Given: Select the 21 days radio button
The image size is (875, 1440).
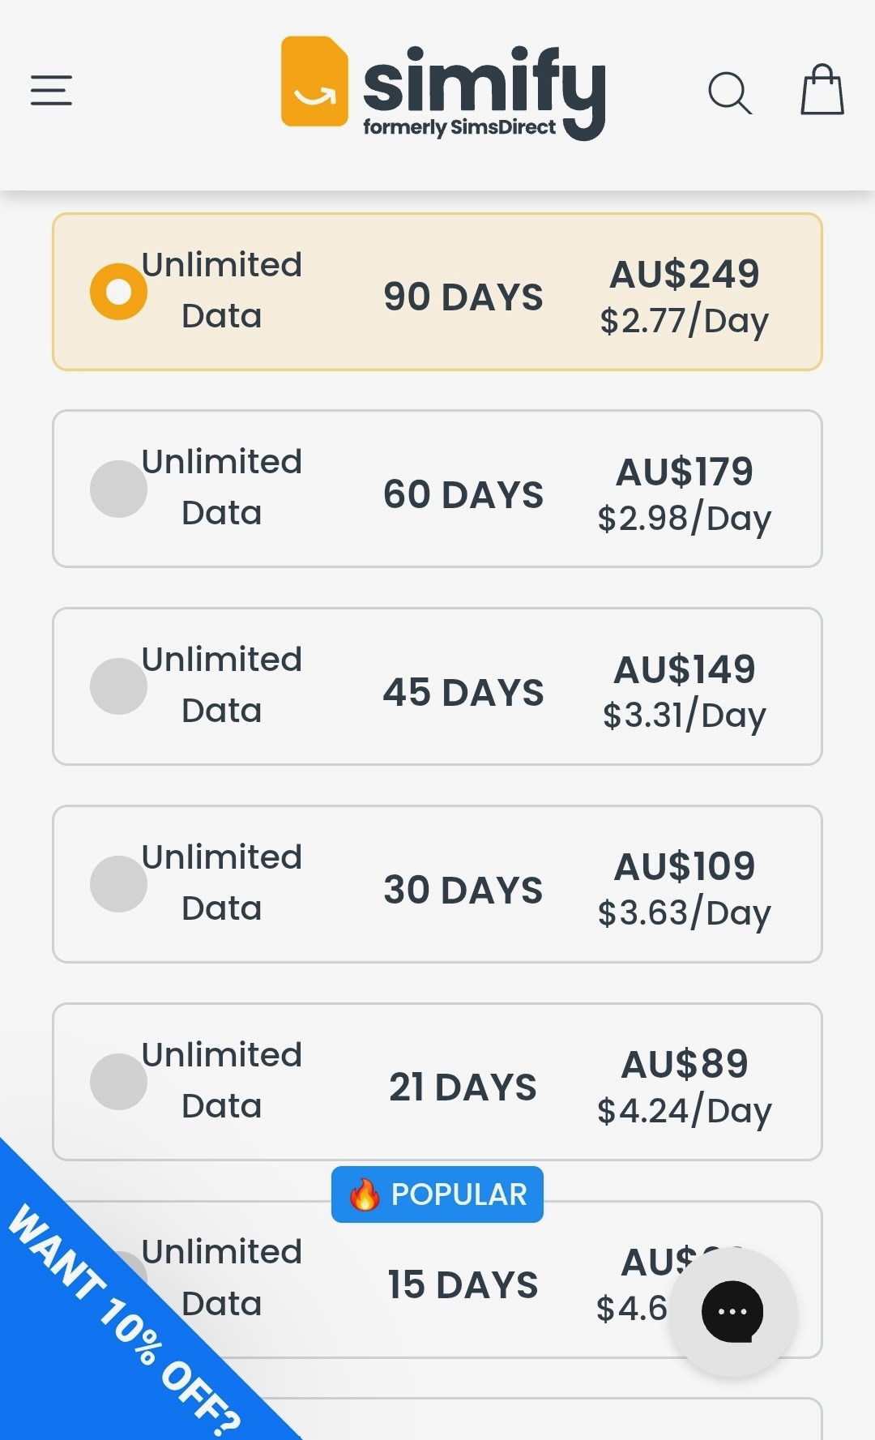Looking at the screenshot, I should (118, 1082).
